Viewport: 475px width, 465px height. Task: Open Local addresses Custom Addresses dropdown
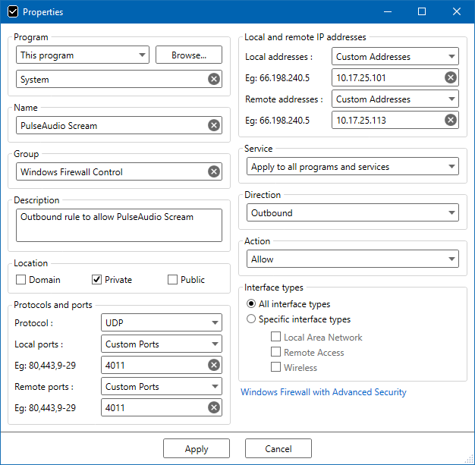click(395, 56)
